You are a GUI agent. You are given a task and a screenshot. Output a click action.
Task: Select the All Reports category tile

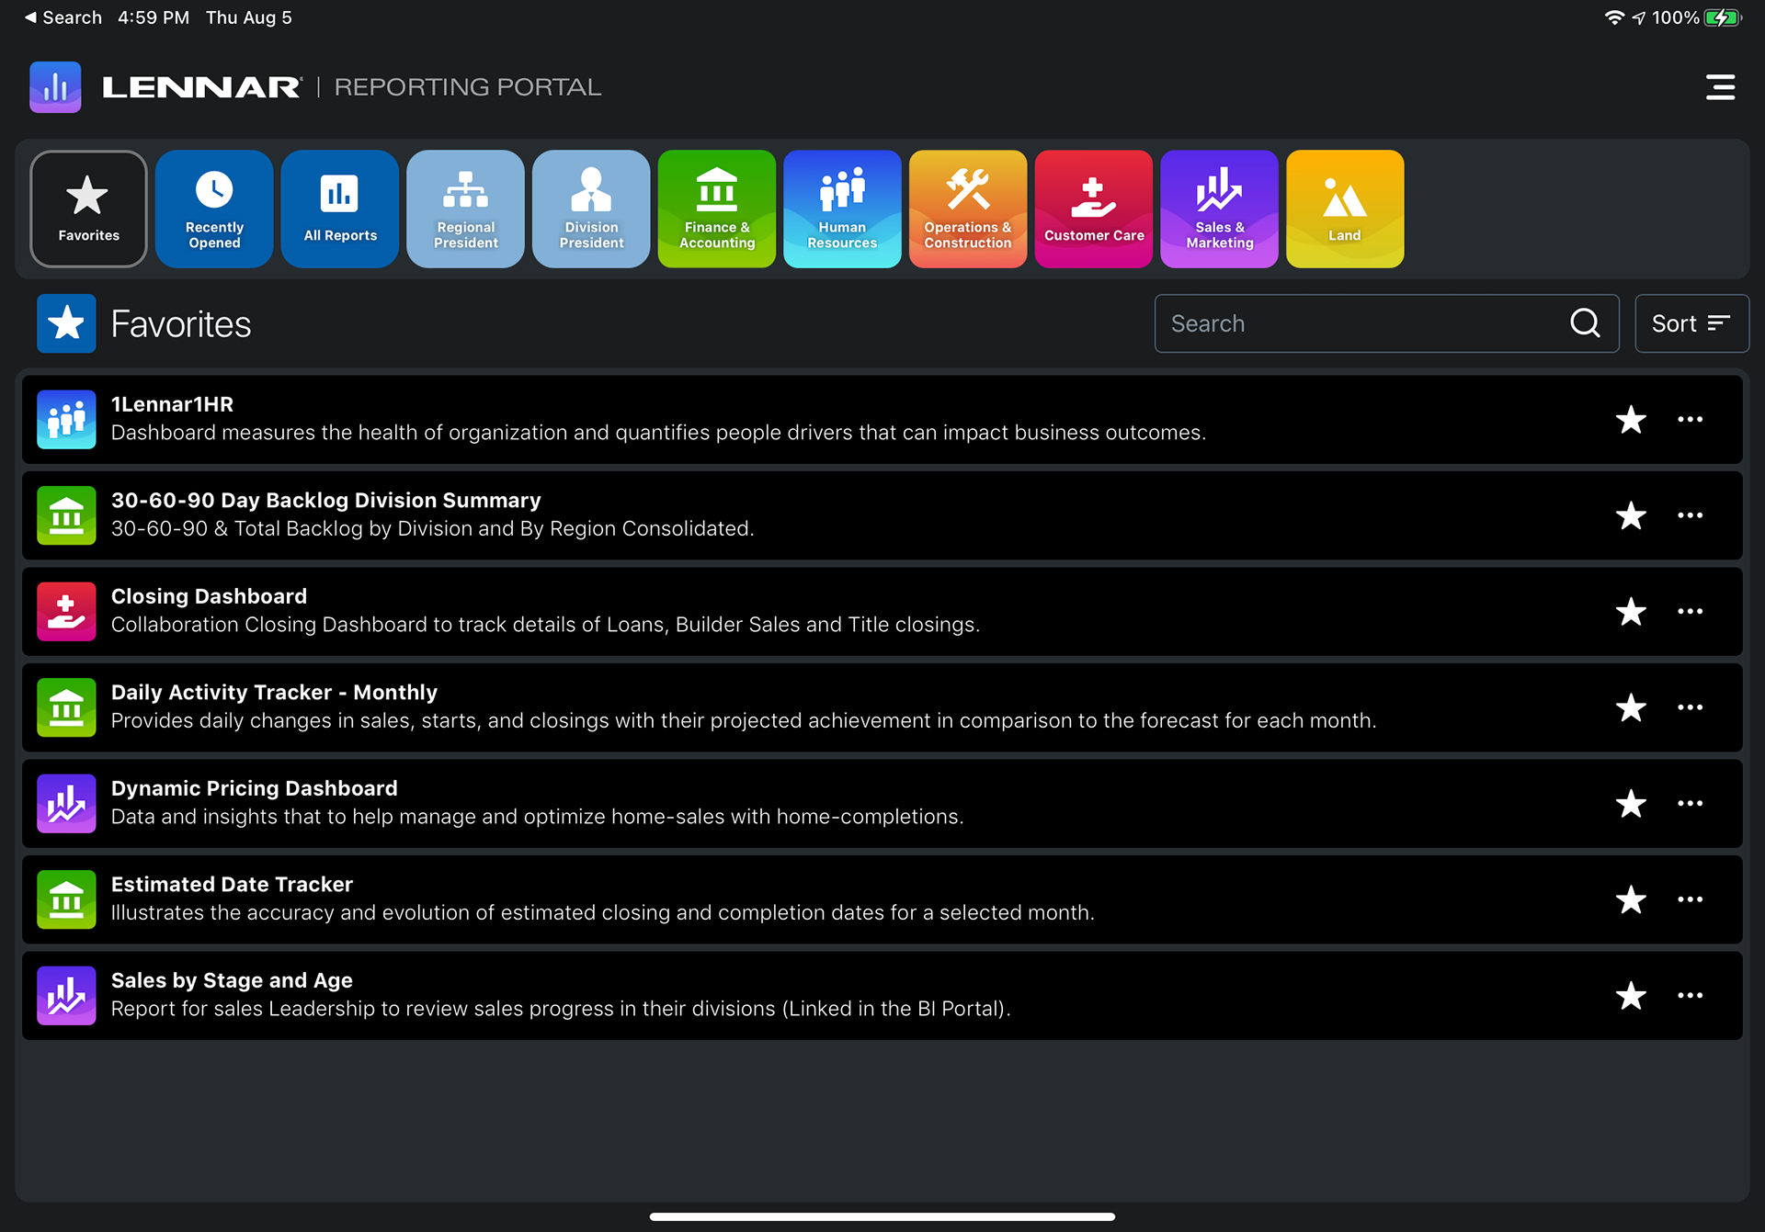coord(340,209)
